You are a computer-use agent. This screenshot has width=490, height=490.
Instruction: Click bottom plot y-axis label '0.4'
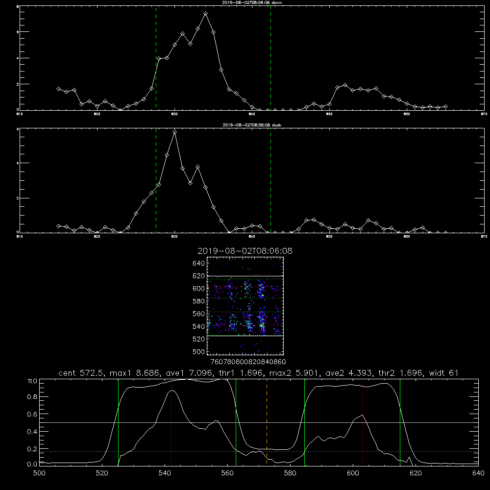[x=32, y=432]
